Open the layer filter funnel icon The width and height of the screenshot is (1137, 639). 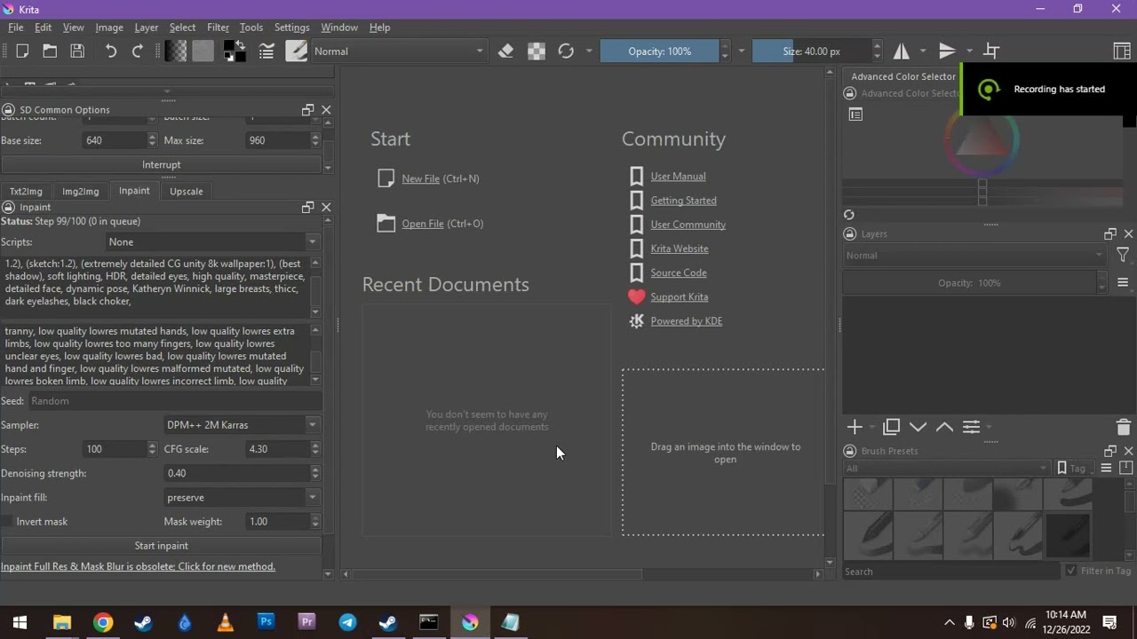tap(1123, 256)
